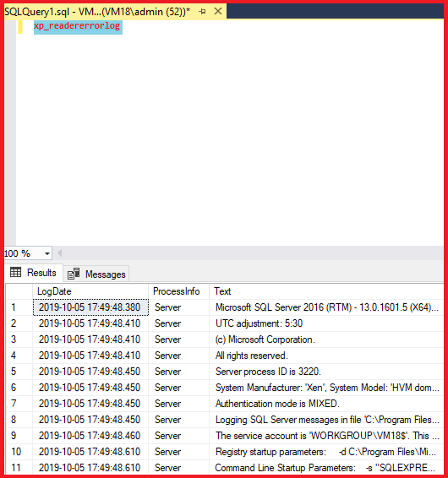Switch to the Results tab
The width and height of the screenshot is (448, 478).
(x=33, y=273)
